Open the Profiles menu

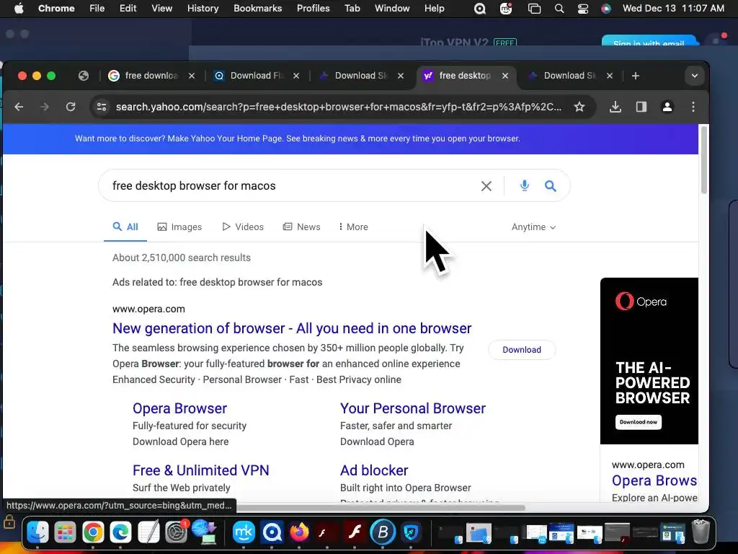tap(313, 9)
